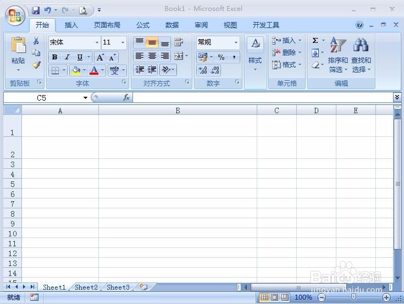Switch to the 公式 ribbon tab
The height and width of the screenshot is (304, 404).
coord(143,25)
